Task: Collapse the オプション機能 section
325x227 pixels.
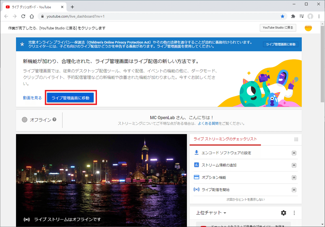Action: click(x=294, y=178)
